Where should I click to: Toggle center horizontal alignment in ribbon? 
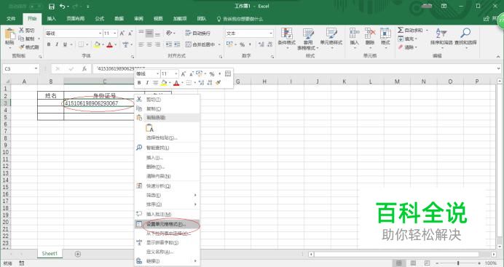[149, 44]
